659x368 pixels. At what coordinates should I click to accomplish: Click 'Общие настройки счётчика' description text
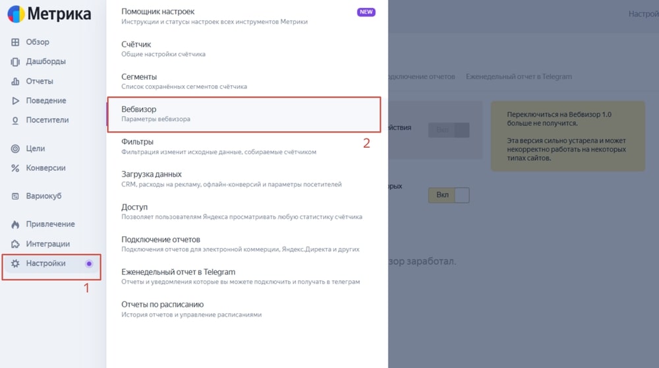point(163,54)
